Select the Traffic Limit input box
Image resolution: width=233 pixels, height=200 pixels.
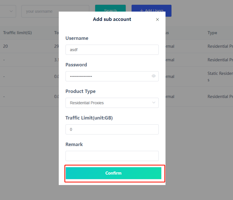(112, 129)
